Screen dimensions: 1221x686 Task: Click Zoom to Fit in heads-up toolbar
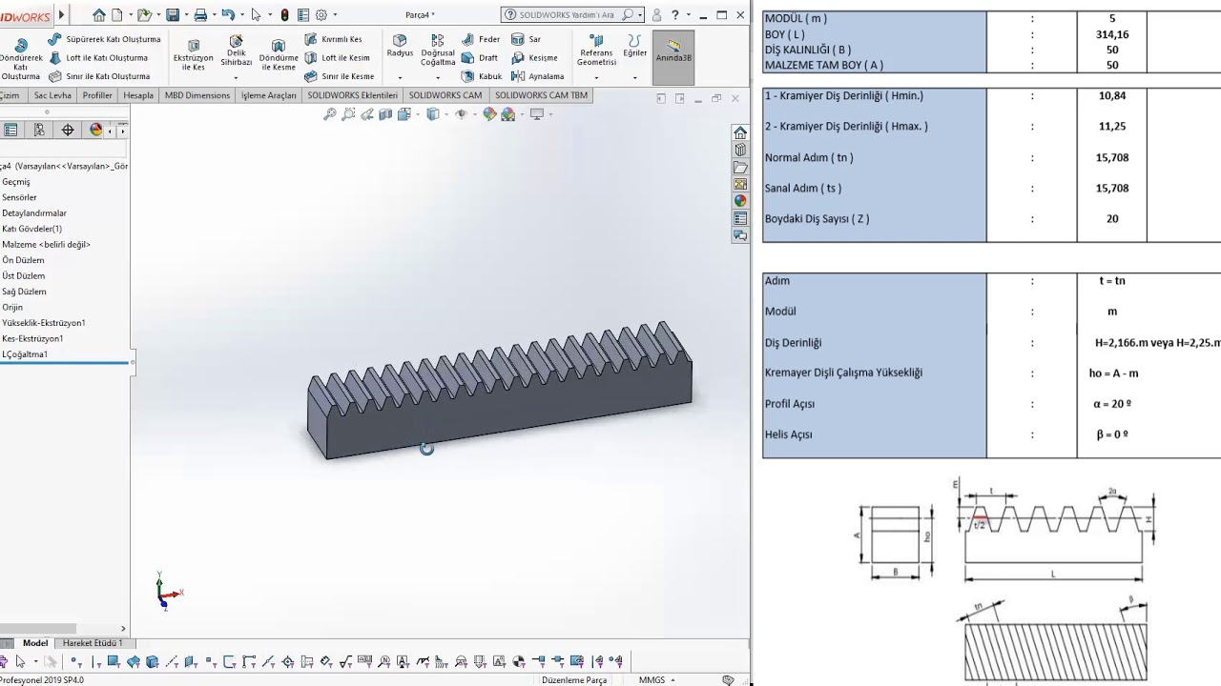point(330,114)
